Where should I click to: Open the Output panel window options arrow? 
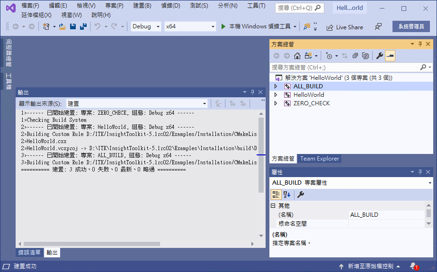[x=244, y=92]
